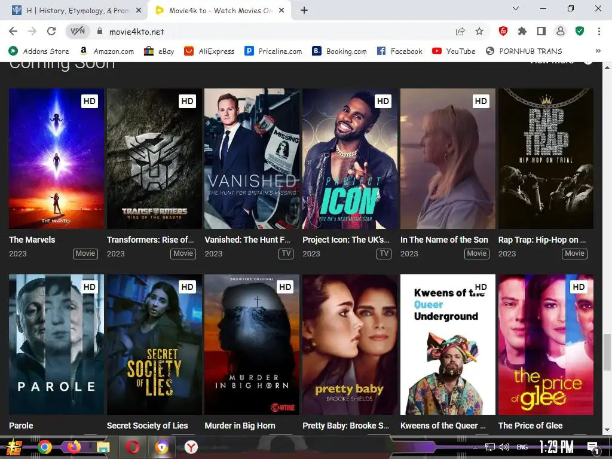Open the Parole poster
612x459 pixels.
57,344
